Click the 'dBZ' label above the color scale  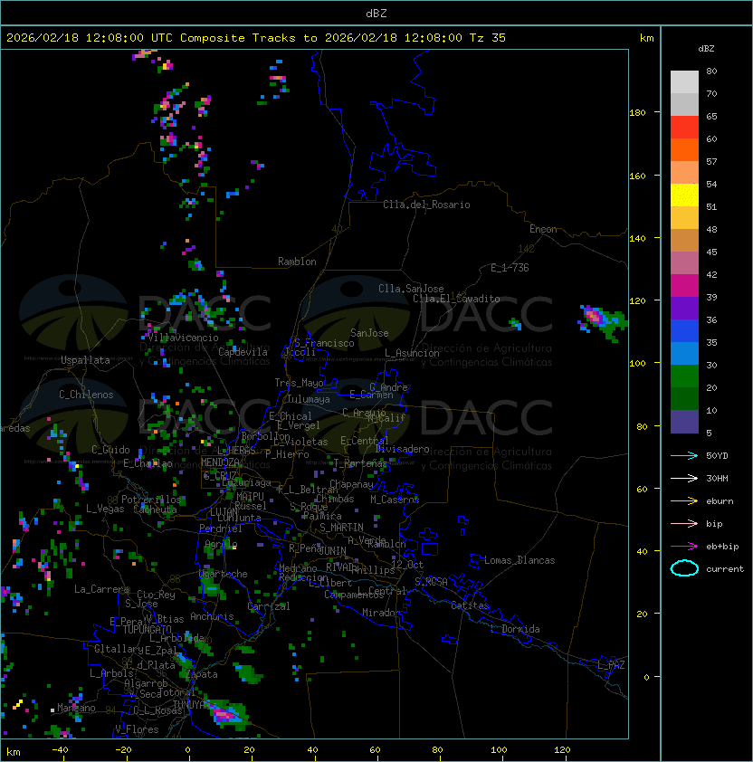pos(706,49)
